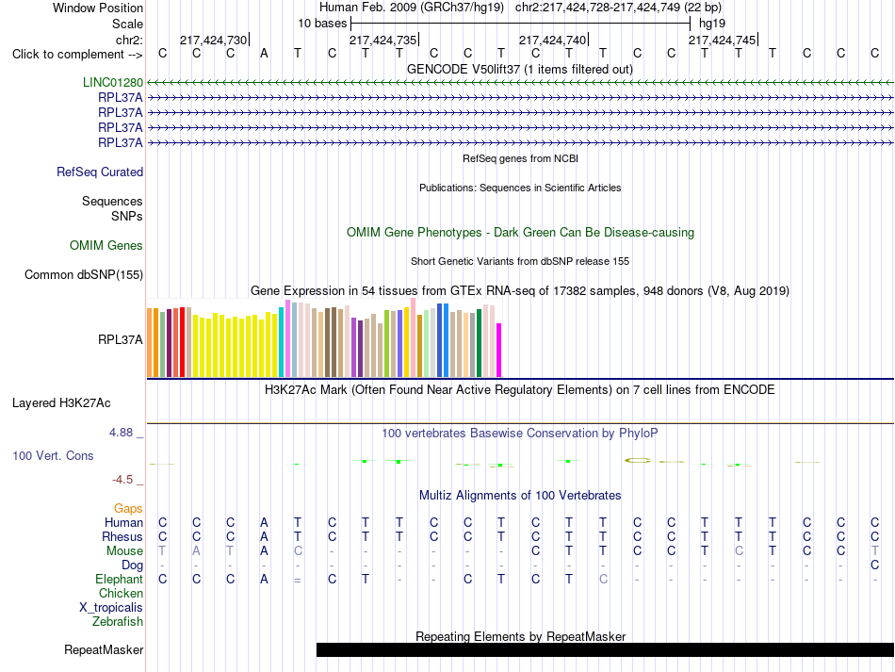Select the Common dbSNP(155) track label
The width and height of the screenshot is (895, 672).
(84, 274)
